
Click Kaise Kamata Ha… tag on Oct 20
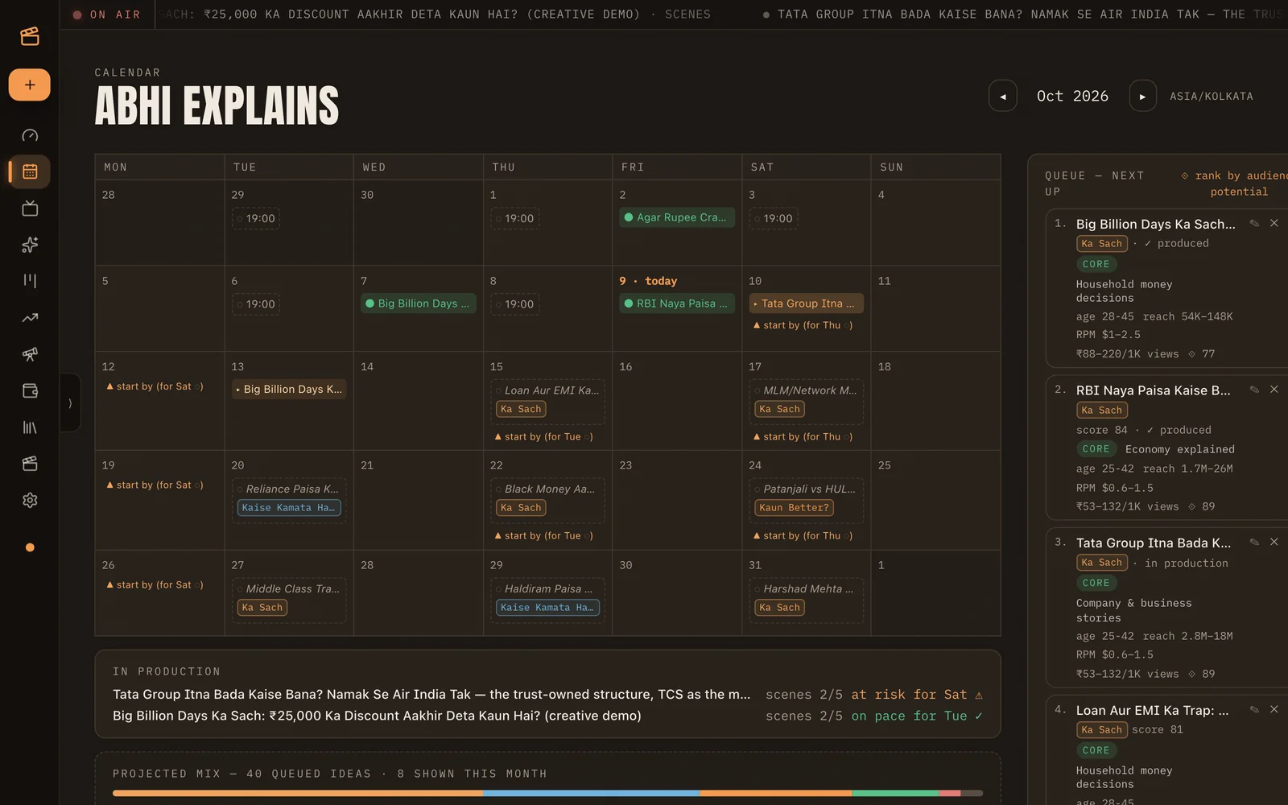click(289, 508)
